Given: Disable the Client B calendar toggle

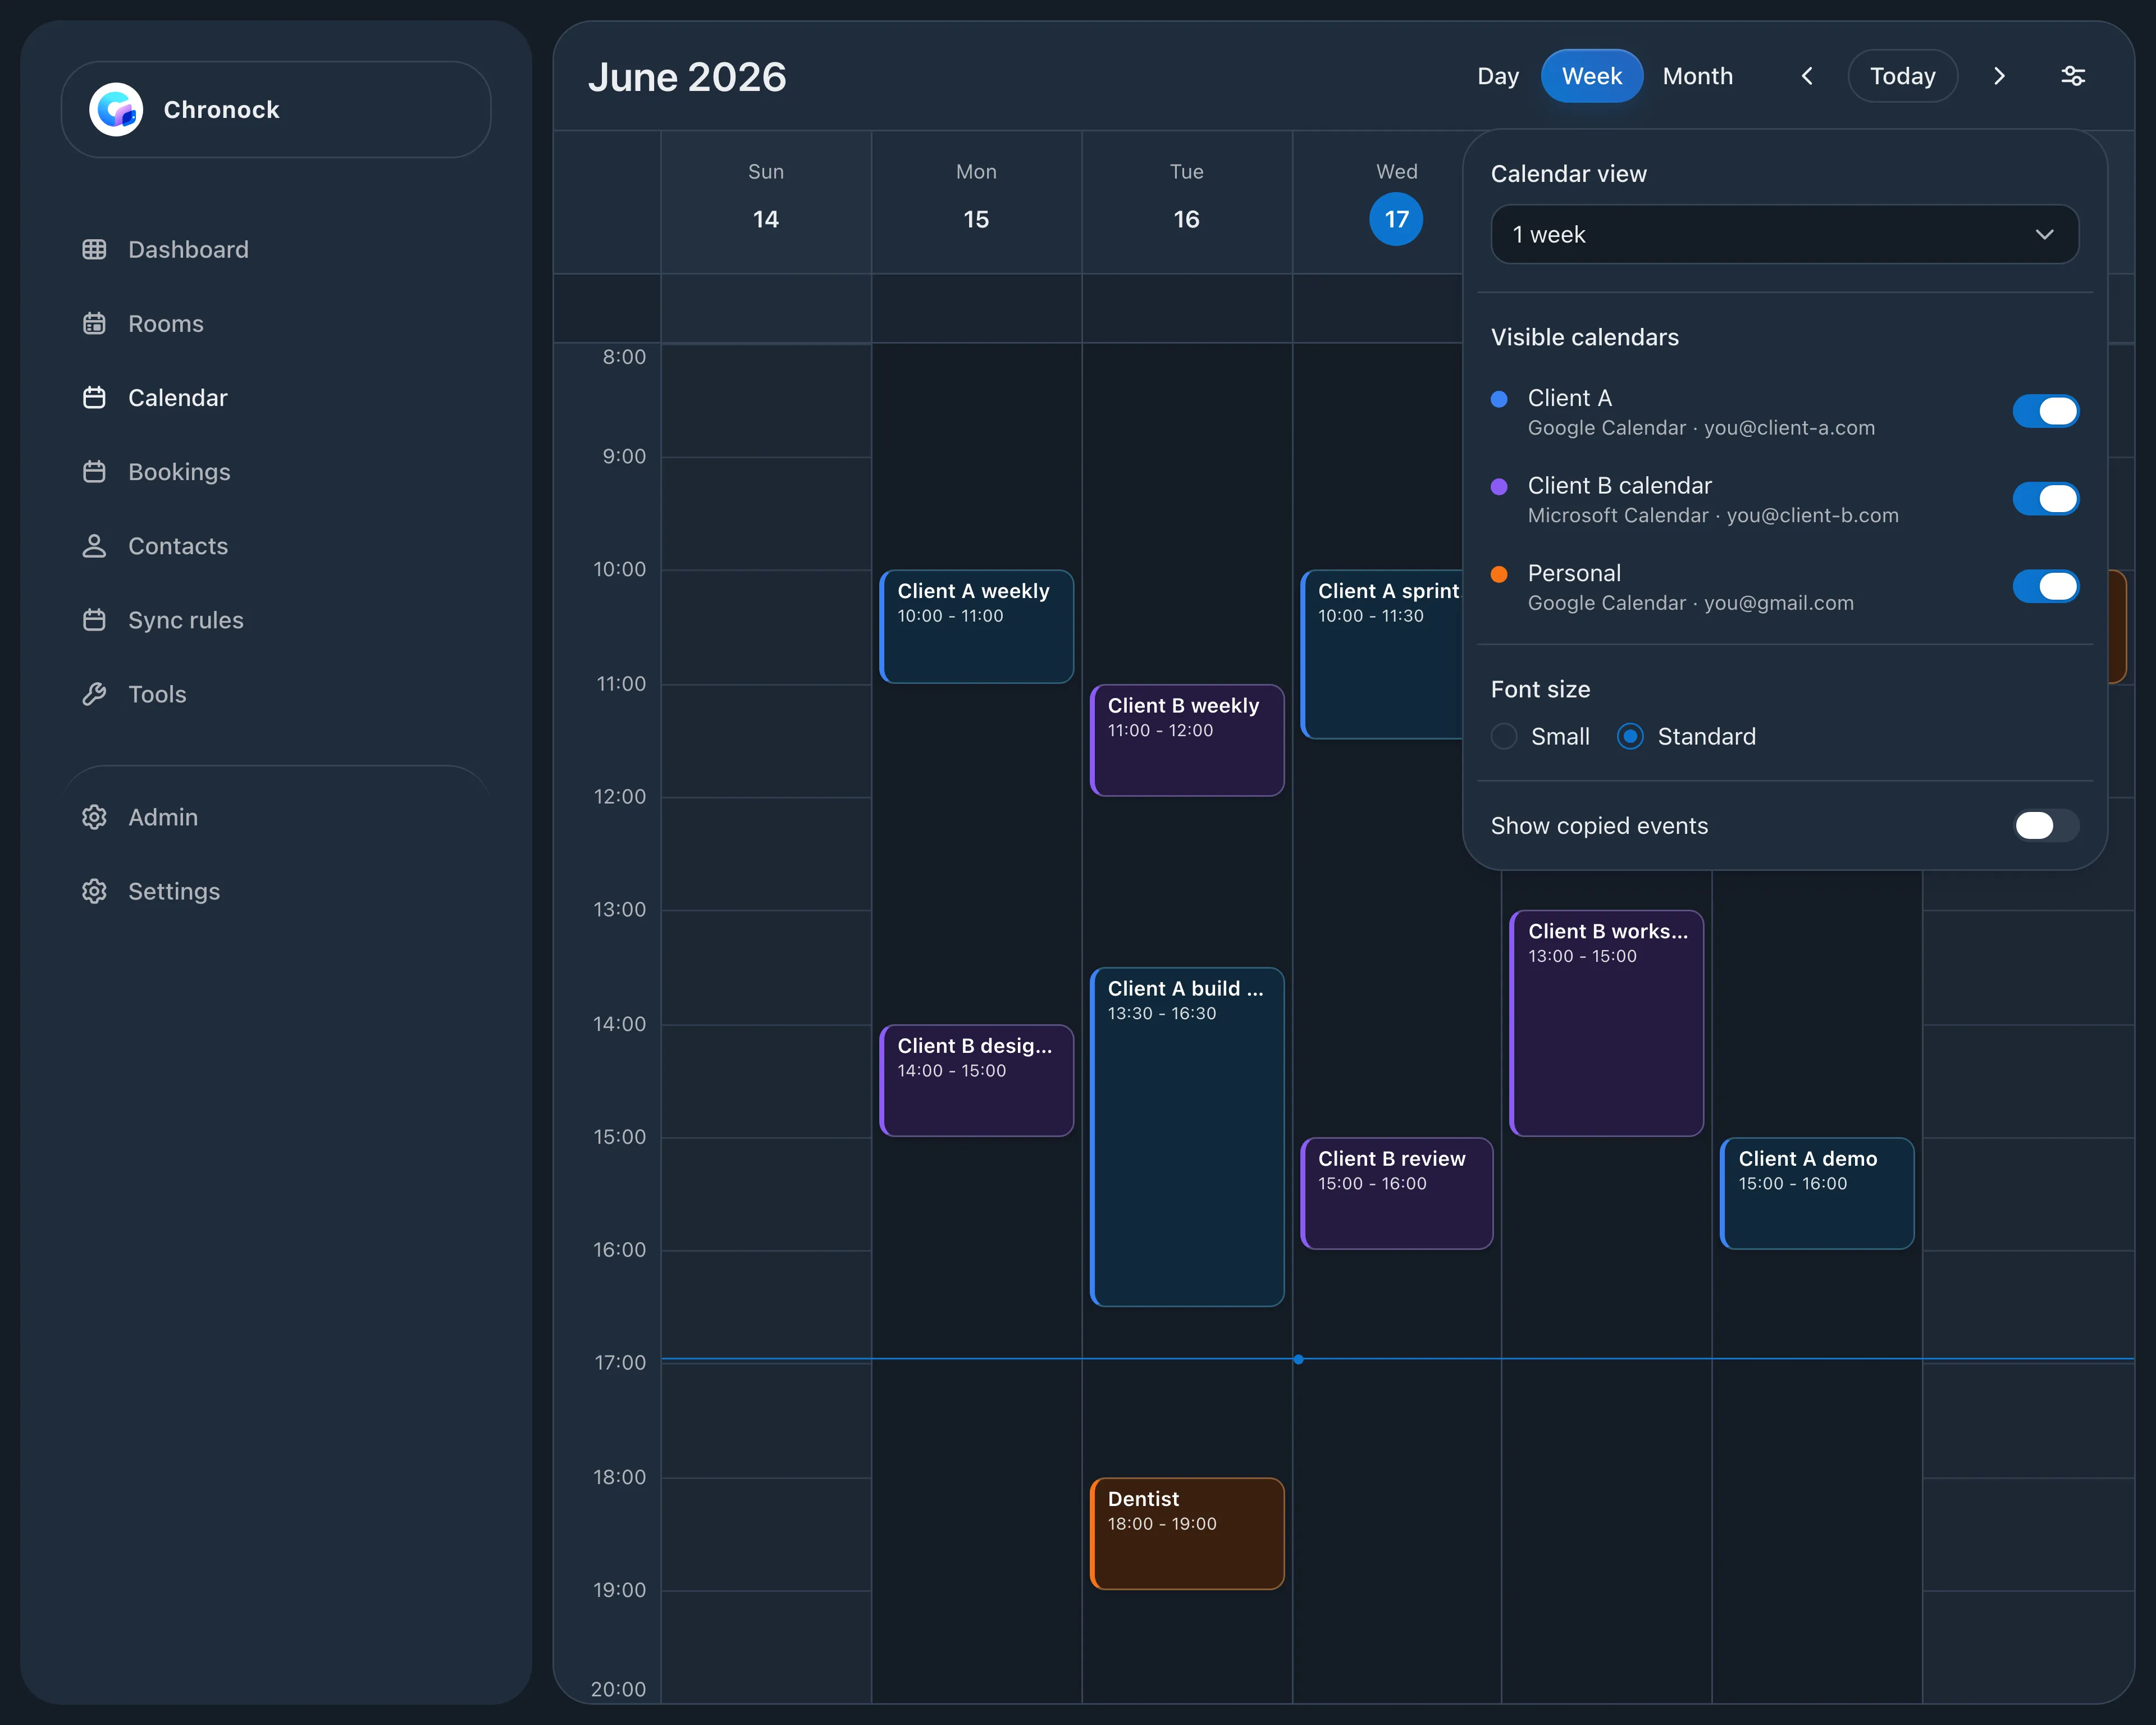Looking at the screenshot, I should 2045,499.
